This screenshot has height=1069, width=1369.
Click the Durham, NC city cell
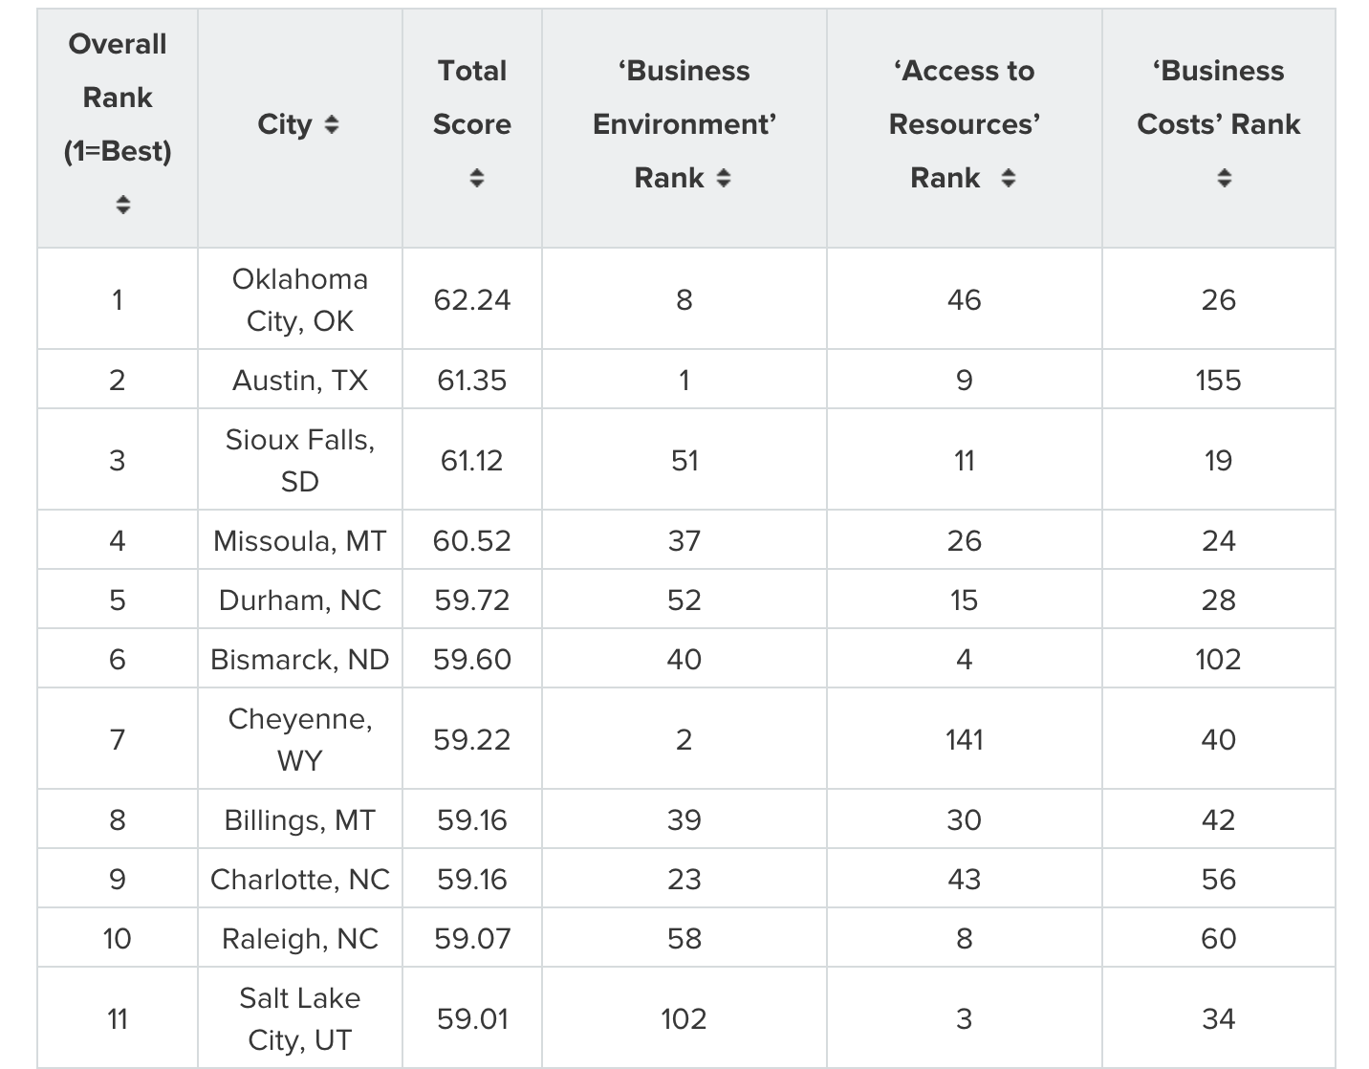point(300,600)
